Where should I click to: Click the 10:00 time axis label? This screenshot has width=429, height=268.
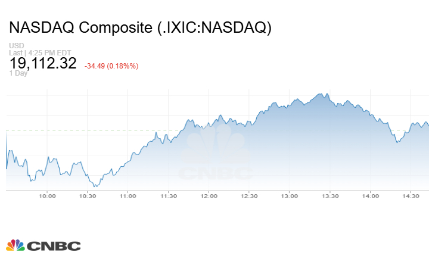click(x=47, y=196)
